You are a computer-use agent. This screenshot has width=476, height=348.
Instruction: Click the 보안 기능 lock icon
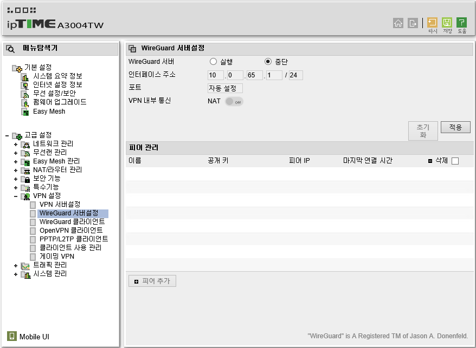pyautogui.click(x=25, y=179)
